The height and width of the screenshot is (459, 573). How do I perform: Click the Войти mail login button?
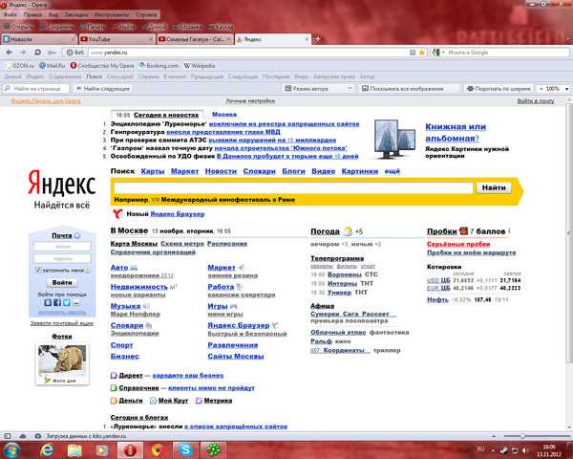(x=62, y=283)
